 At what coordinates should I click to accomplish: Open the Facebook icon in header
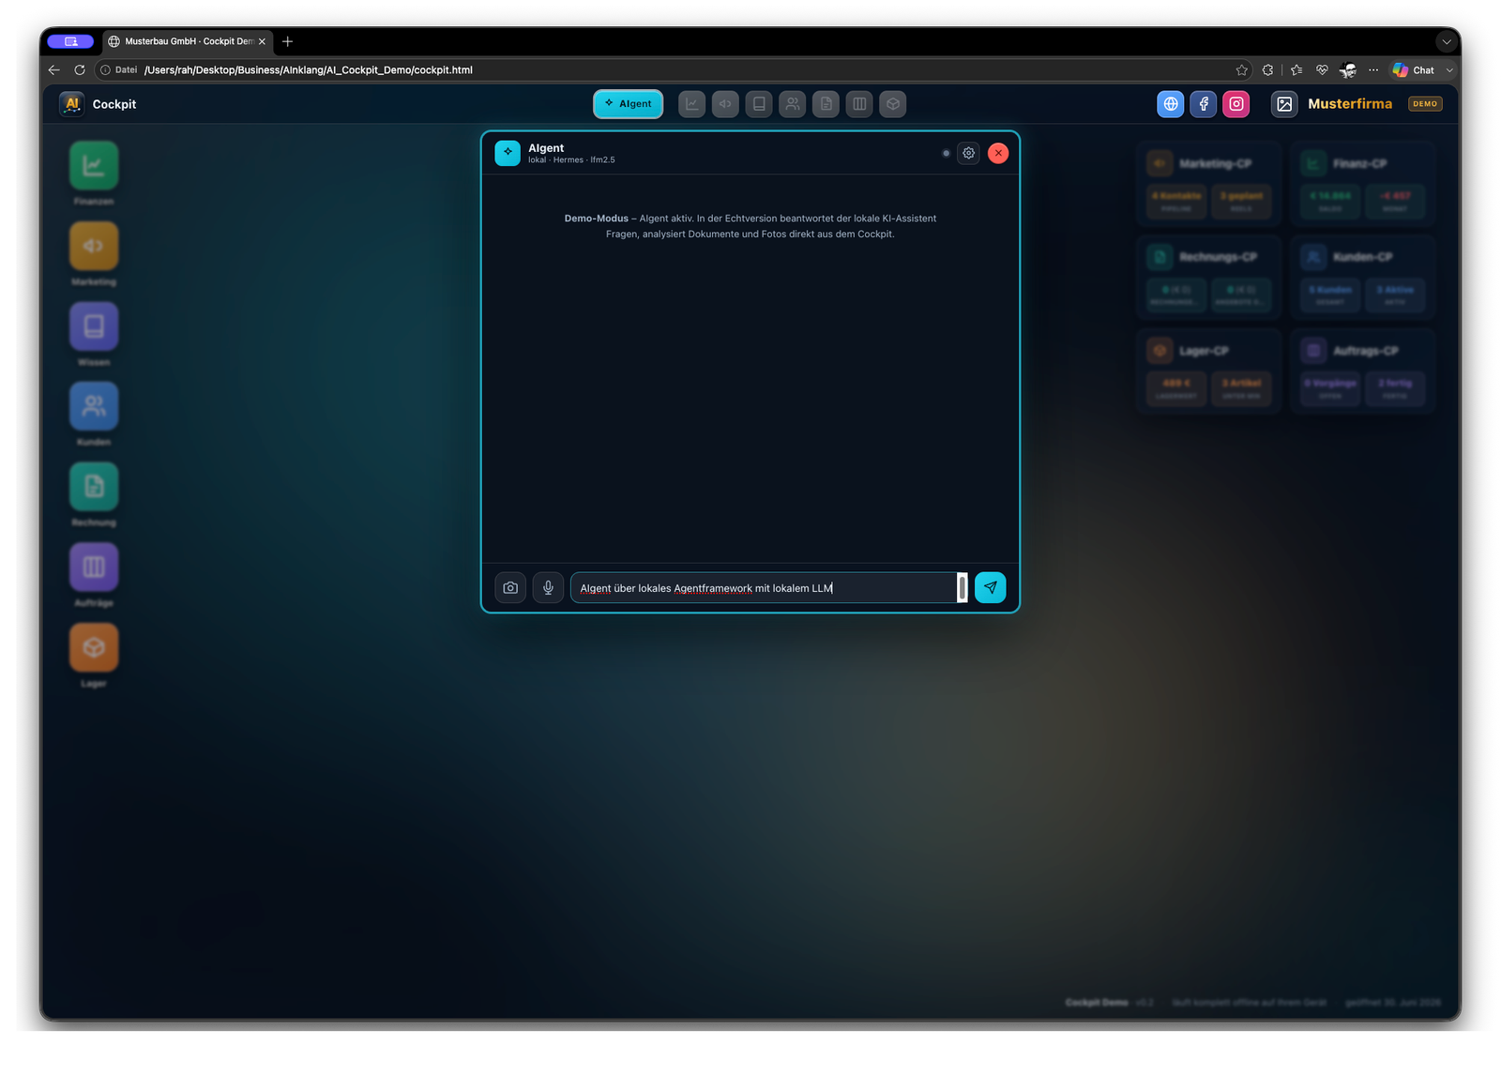(1204, 104)
